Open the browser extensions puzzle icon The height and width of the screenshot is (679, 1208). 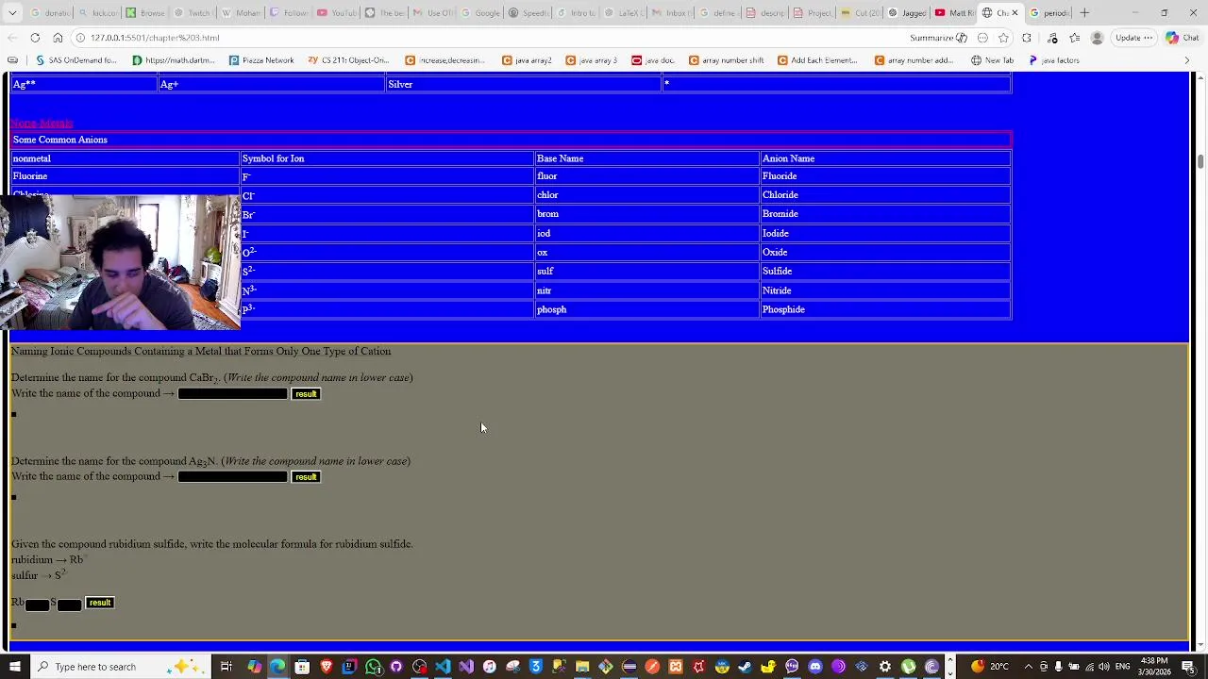1027,38
